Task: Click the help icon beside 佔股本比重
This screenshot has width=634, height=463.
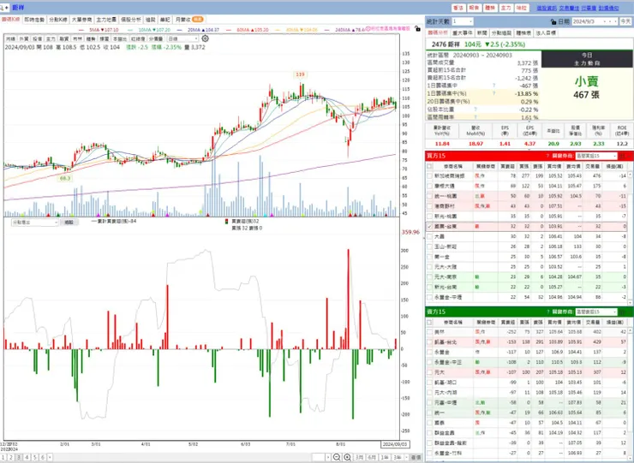Action: point(475,109)
